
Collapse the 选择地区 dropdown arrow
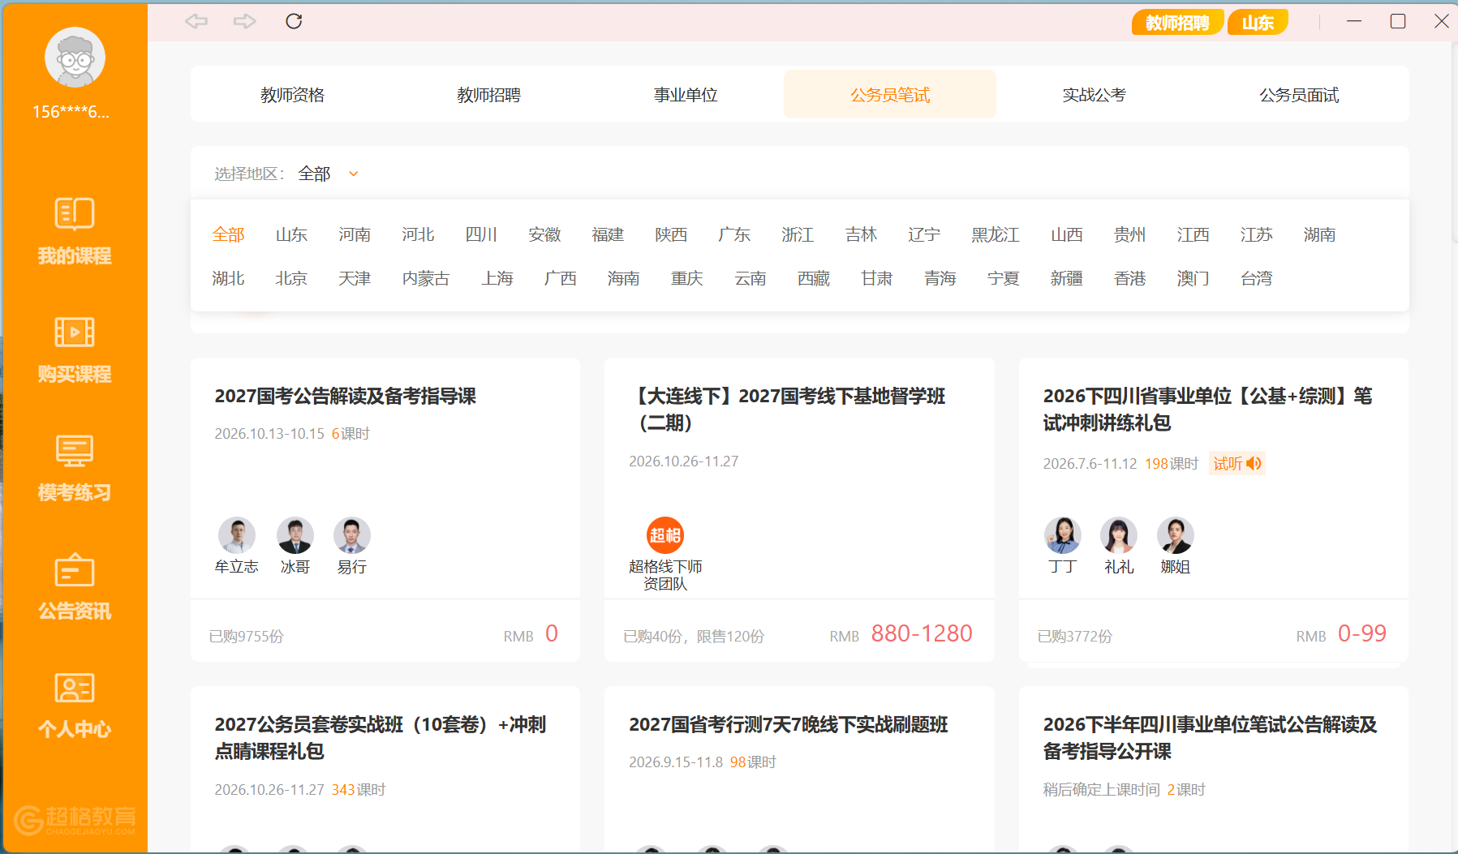pyautogui.click(x=354, y=174)
